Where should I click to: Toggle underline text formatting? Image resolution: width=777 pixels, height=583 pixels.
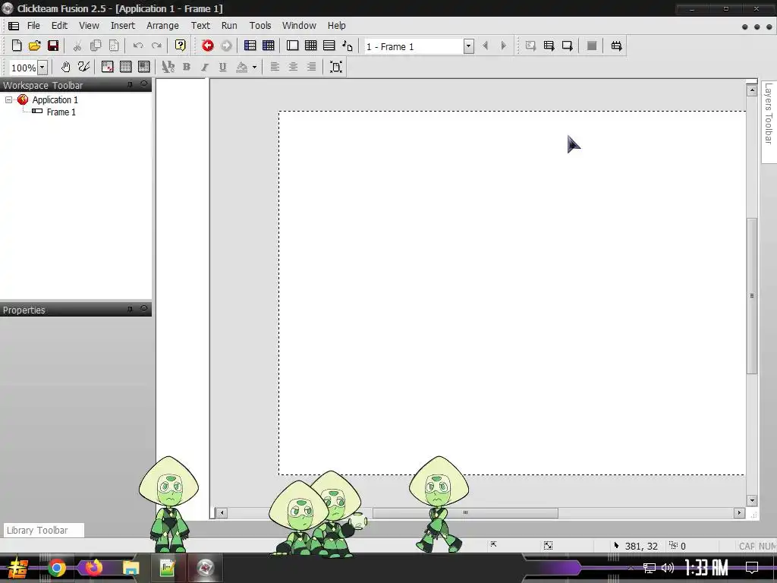coord(223,67)
